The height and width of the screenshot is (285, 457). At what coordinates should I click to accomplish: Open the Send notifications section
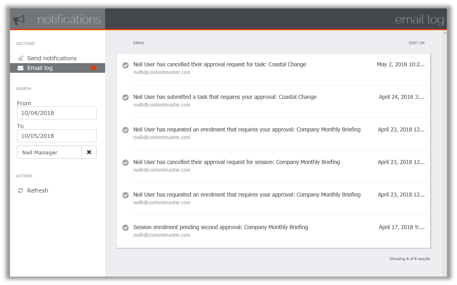pos(52,58)
